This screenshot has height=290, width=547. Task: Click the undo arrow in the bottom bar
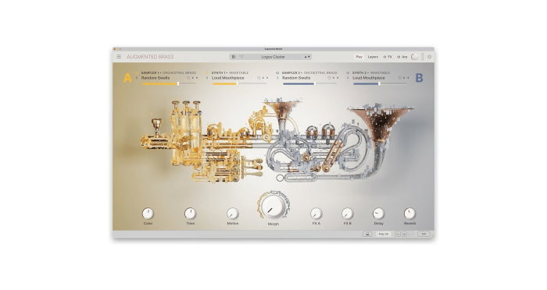coord(398,235)
